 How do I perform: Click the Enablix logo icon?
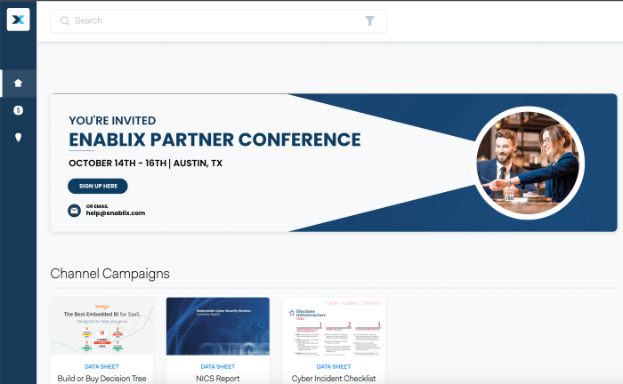pyautogui.click(x=19, y=20)
